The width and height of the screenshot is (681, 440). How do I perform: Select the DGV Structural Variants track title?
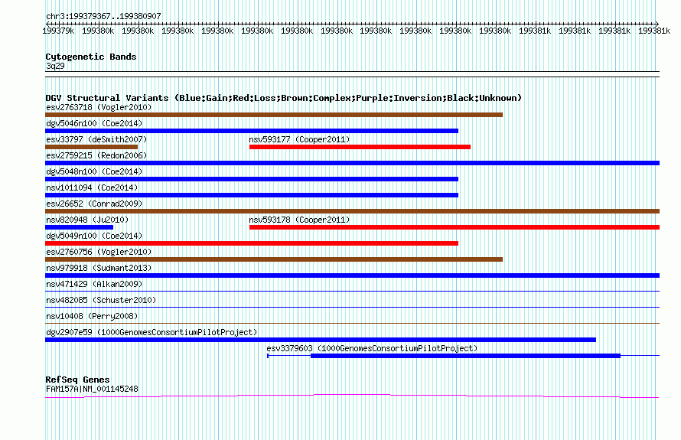pos(283,98)
